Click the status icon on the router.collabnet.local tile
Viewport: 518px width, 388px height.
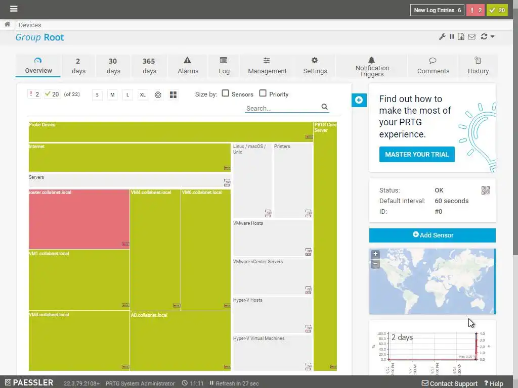coord(125,244)
